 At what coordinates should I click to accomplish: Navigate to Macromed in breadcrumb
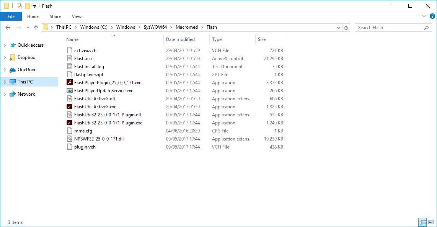(186, 27)
